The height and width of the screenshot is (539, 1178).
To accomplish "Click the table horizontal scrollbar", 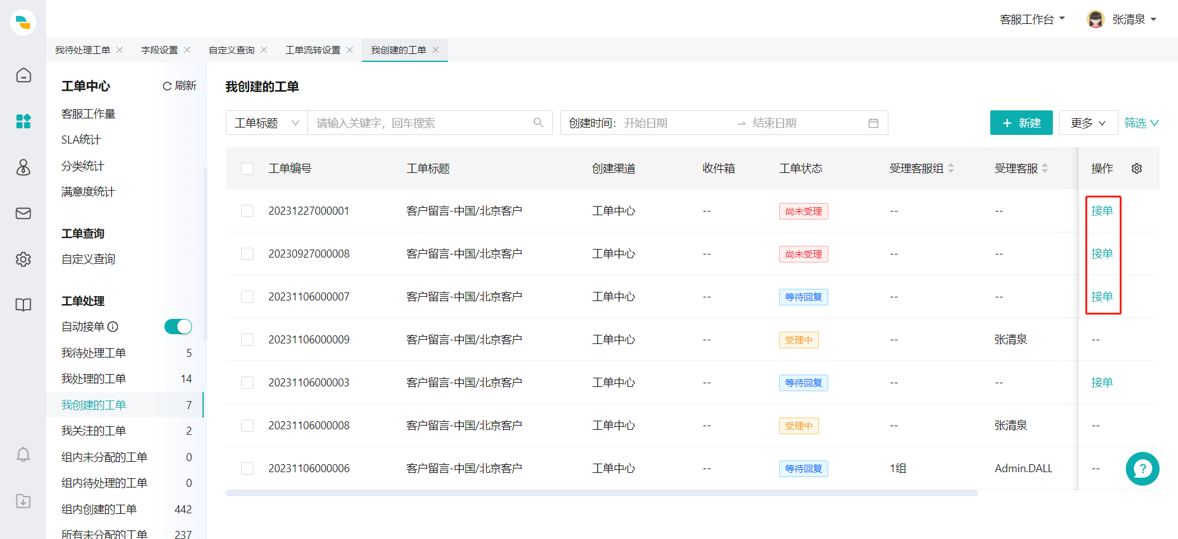I will click(x=601, y=492).
